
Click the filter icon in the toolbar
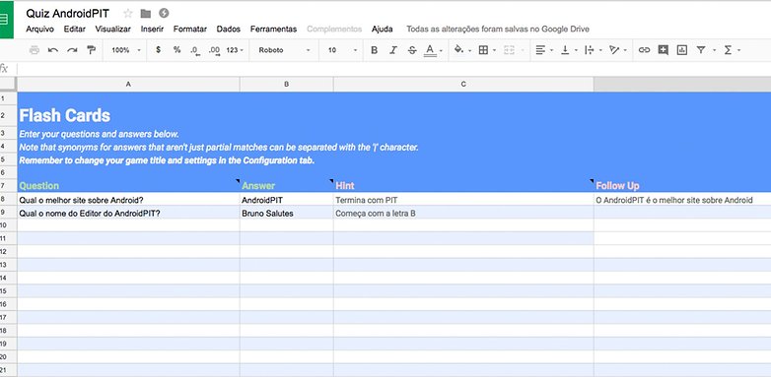701,50
